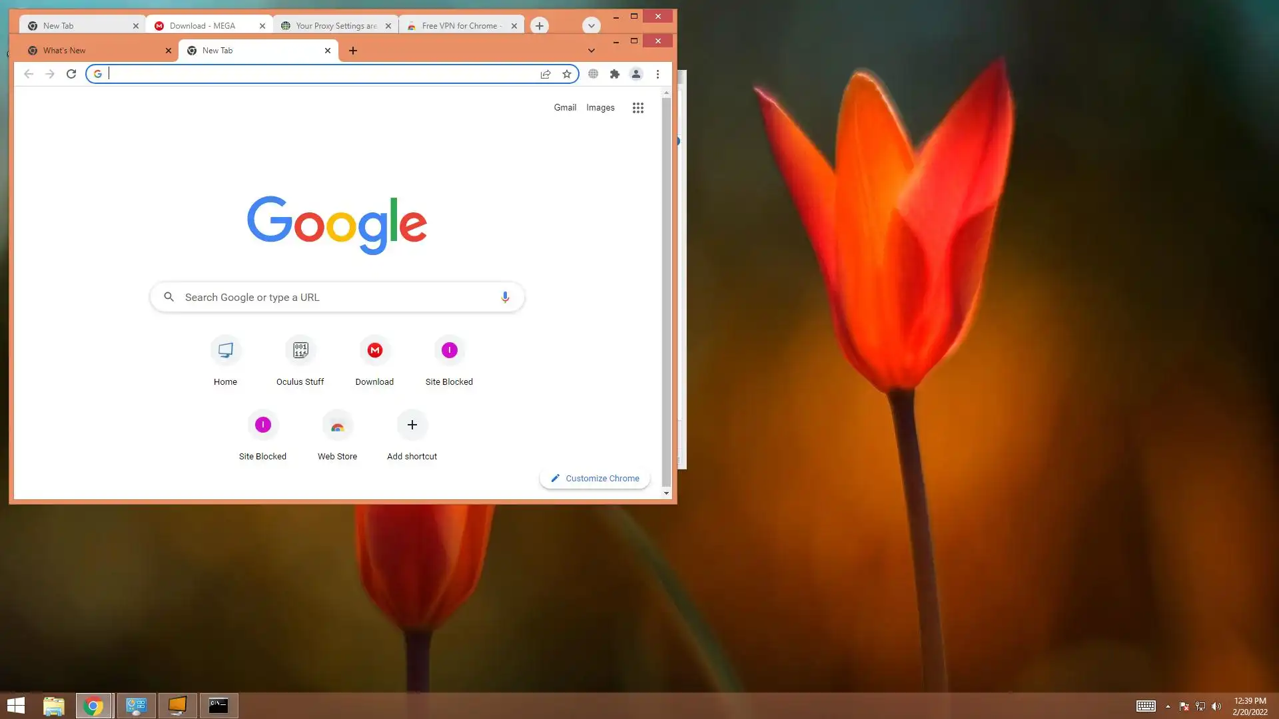Click the Extensions puzzle piece icon
The width and height of the screenshot is (1279, 719).
click(x=615, y=74)
